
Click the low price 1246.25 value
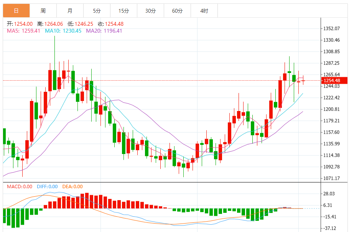coord(84,24)
